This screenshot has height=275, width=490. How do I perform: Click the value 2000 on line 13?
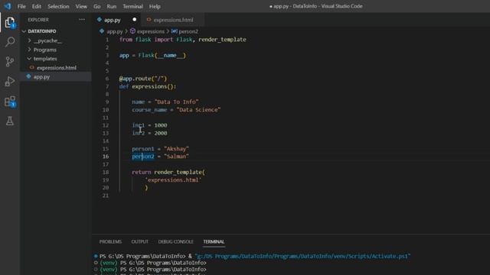click(161, 133)
